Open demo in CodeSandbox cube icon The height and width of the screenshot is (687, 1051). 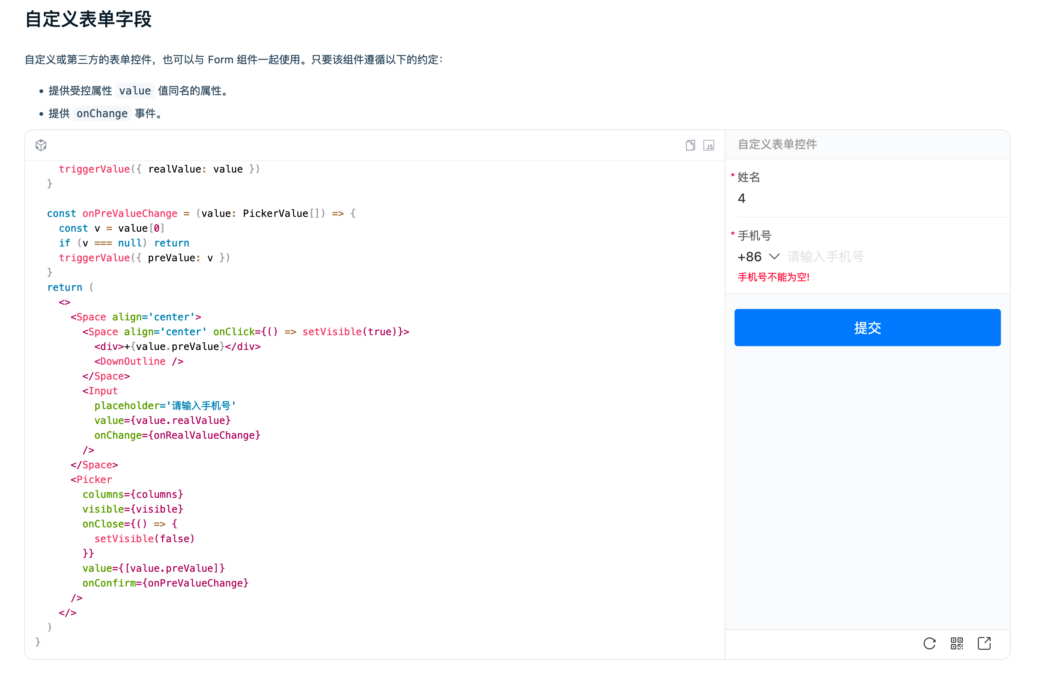[x=41, y=145]
